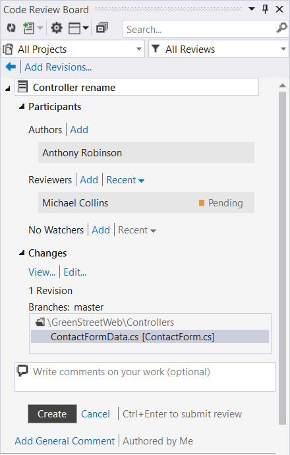The image size is (290, 455).
Task: Open the All Projects dropdown
Action: (73, 49)
